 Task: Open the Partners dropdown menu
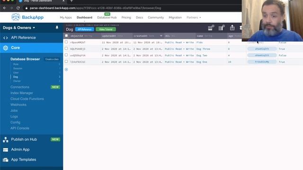pyautogui.click(x=194, y=17)
